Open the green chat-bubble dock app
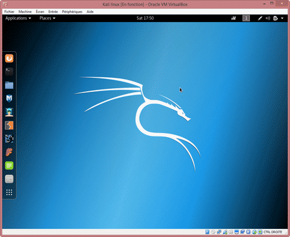The width and height of the screenshot is (290, 237). tap(9, 166)
